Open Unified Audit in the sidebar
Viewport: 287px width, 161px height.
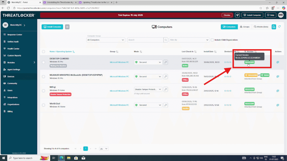point(13,42)
